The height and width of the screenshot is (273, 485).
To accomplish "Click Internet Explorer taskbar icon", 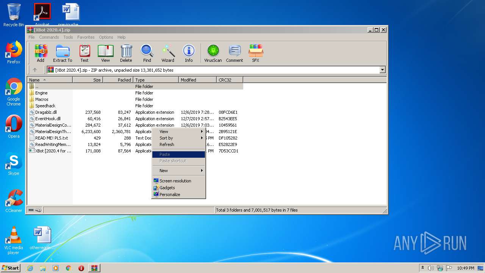I will coord(30,268).
